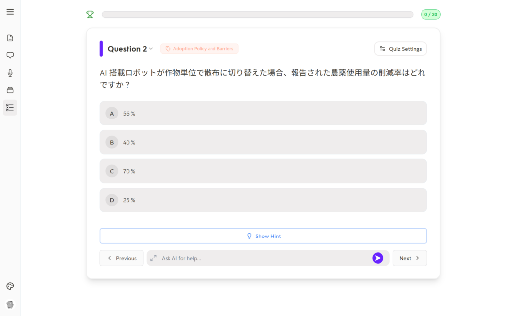Open the document notes sidebar icon
Image resolution: width=506 pixels, height=316 pixels.
[10, 38]
